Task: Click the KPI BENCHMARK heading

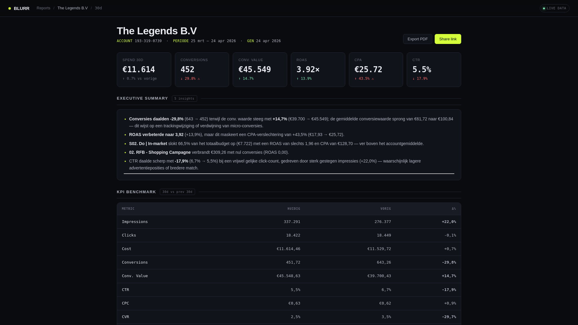Action: click(136, 192)
